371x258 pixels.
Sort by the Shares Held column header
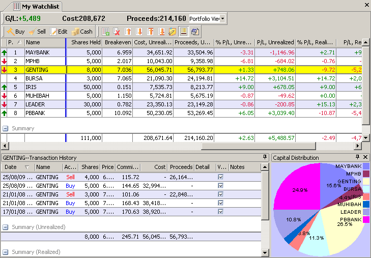pyautogui.click(x=84, y=43)
